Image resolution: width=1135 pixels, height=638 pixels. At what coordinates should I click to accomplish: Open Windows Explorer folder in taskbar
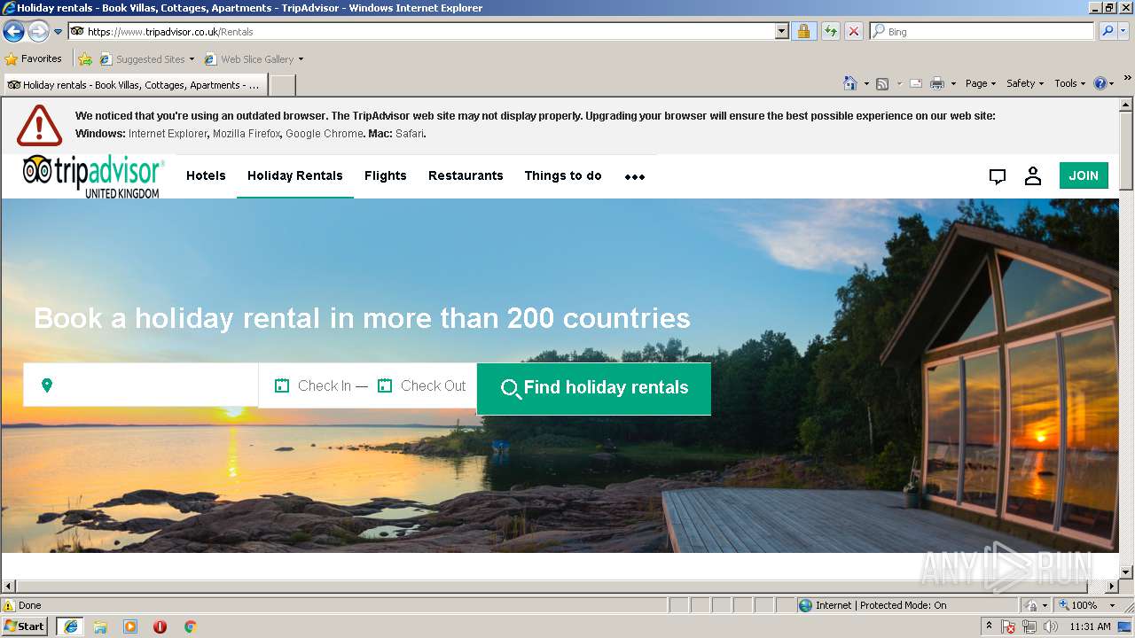tap(100, 626)
